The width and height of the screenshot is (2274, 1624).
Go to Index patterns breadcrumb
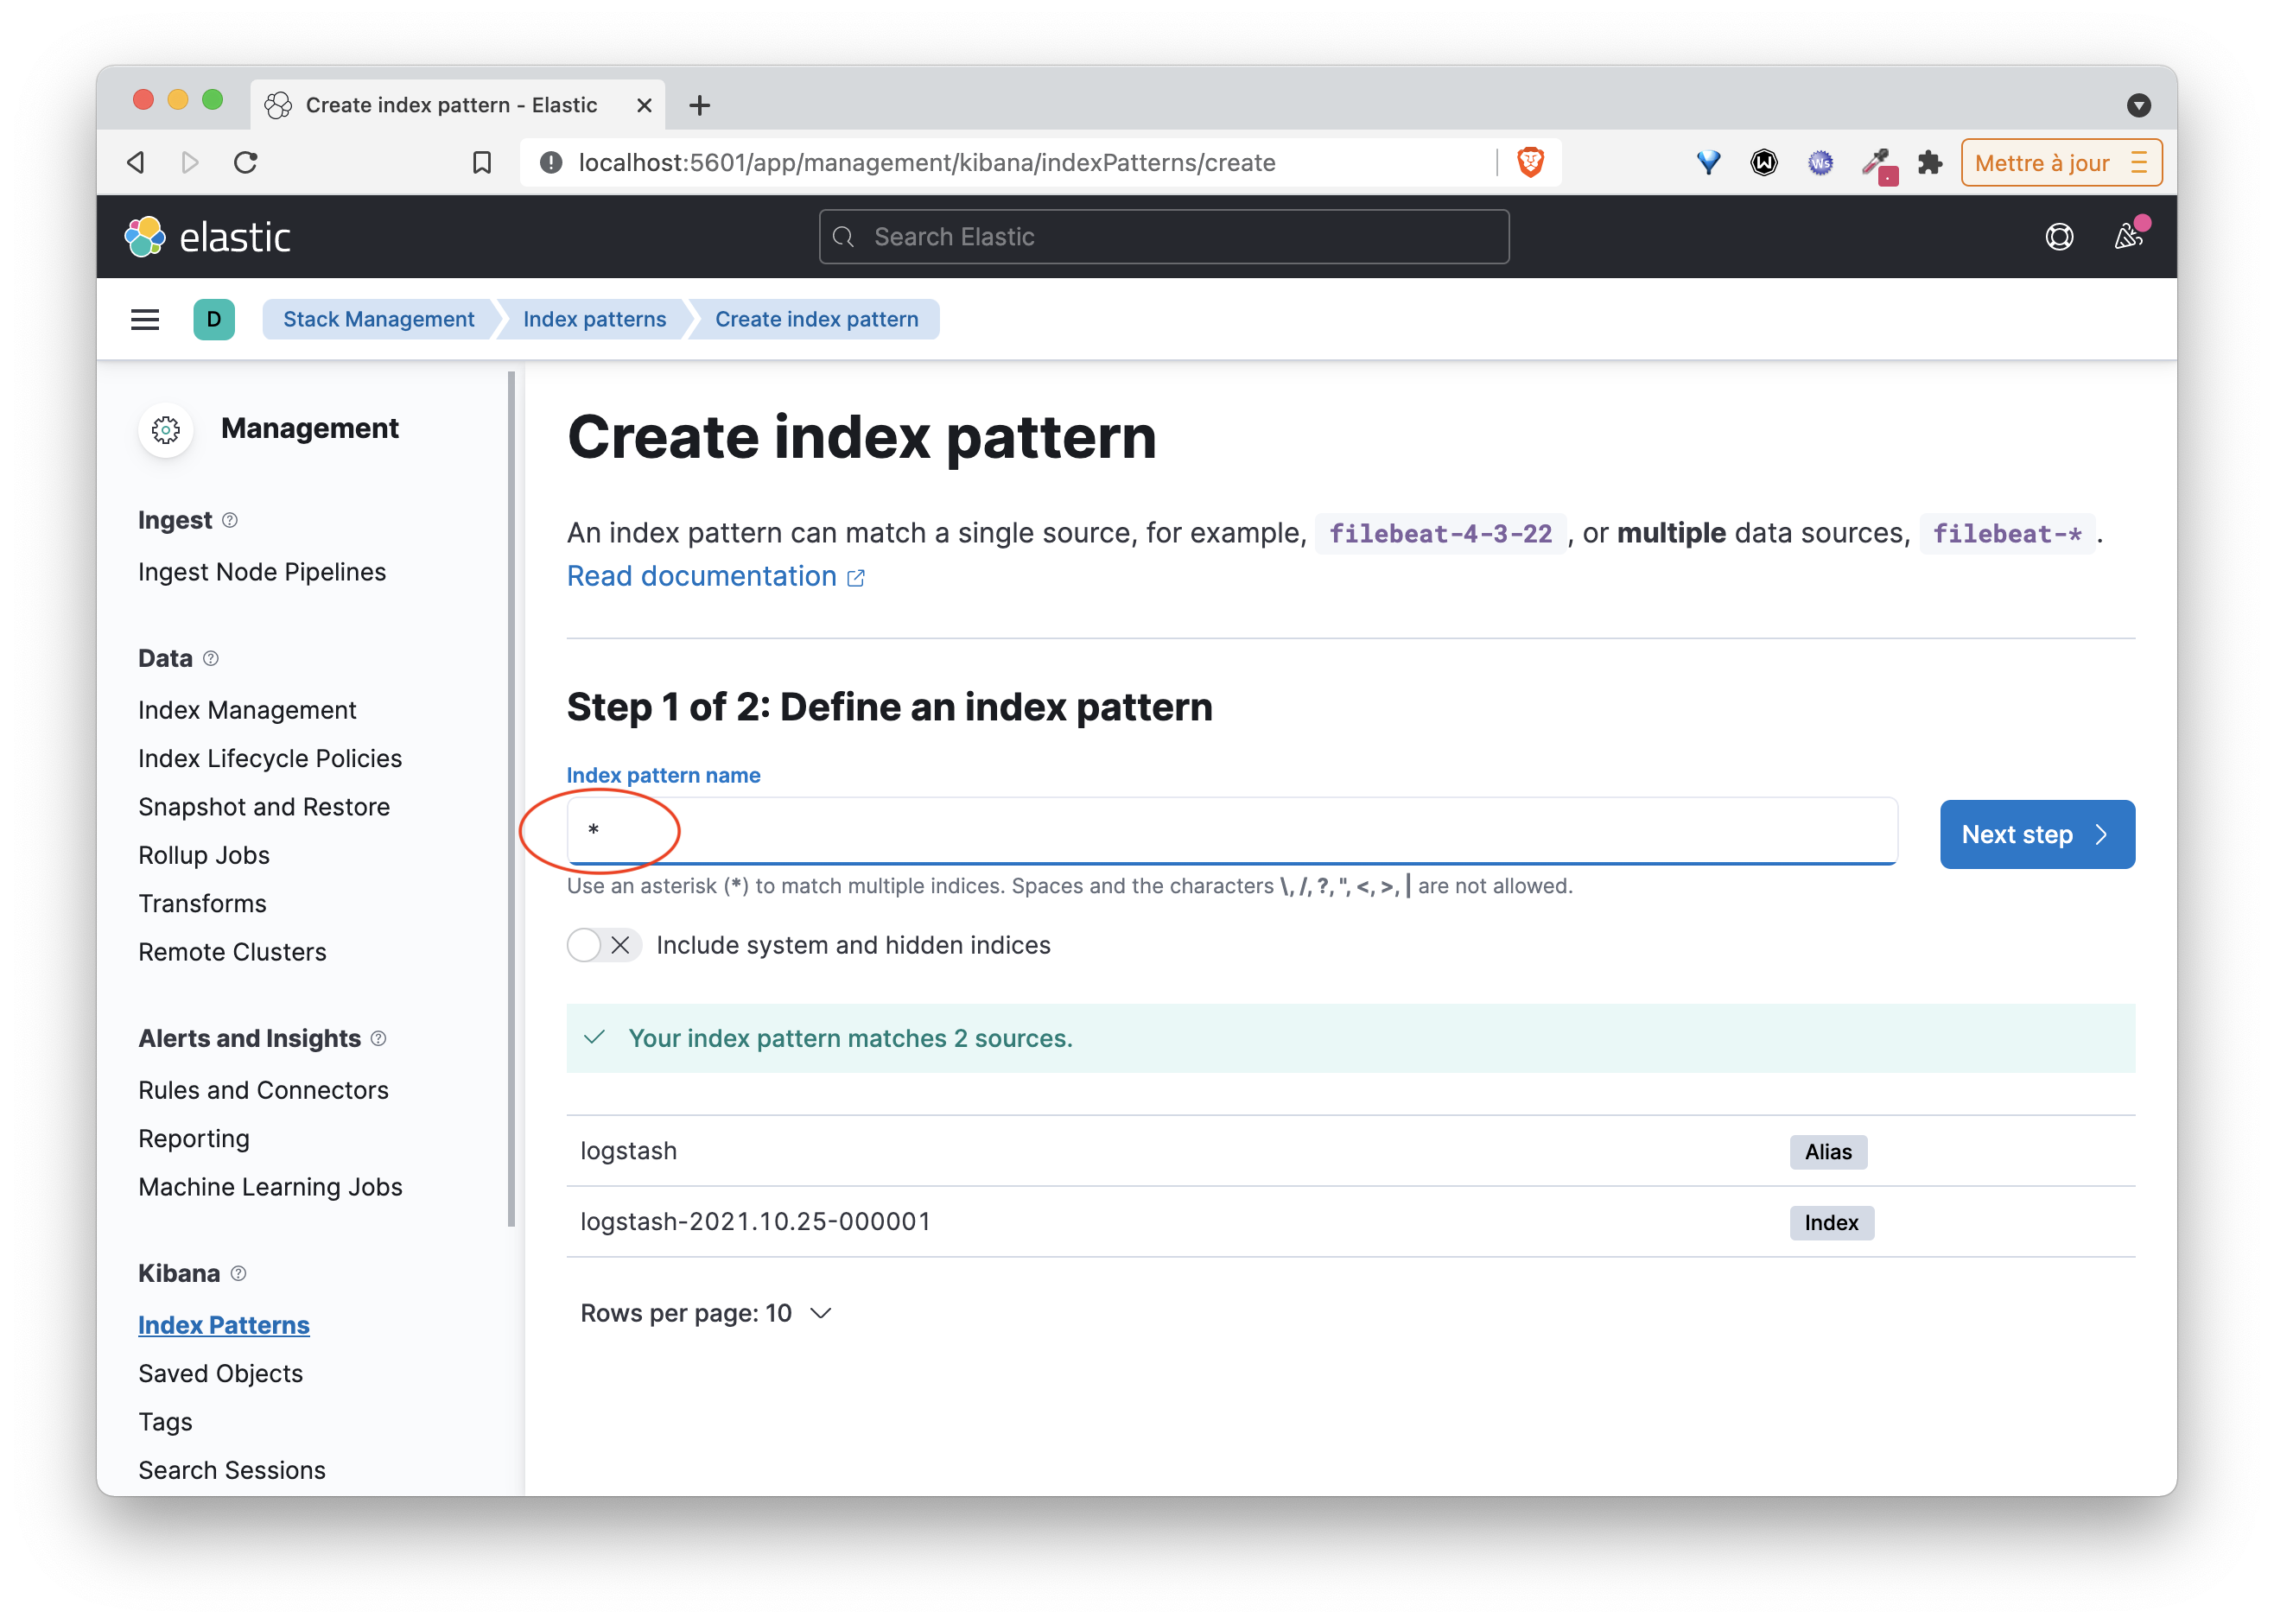594,320
